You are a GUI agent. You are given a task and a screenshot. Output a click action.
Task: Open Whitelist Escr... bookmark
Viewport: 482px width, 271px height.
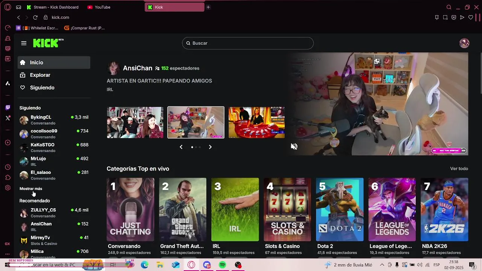38,28
